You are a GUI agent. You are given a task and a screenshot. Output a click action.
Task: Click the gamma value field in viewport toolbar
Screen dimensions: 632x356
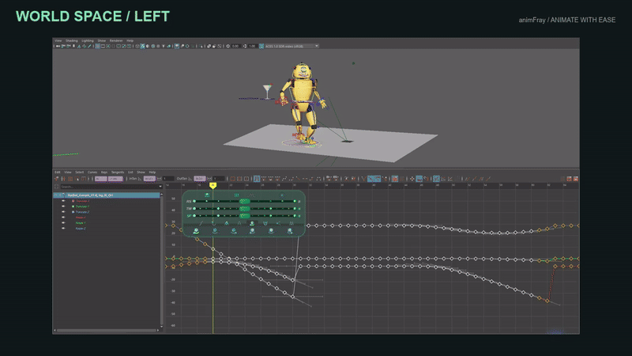coord(252,46)
